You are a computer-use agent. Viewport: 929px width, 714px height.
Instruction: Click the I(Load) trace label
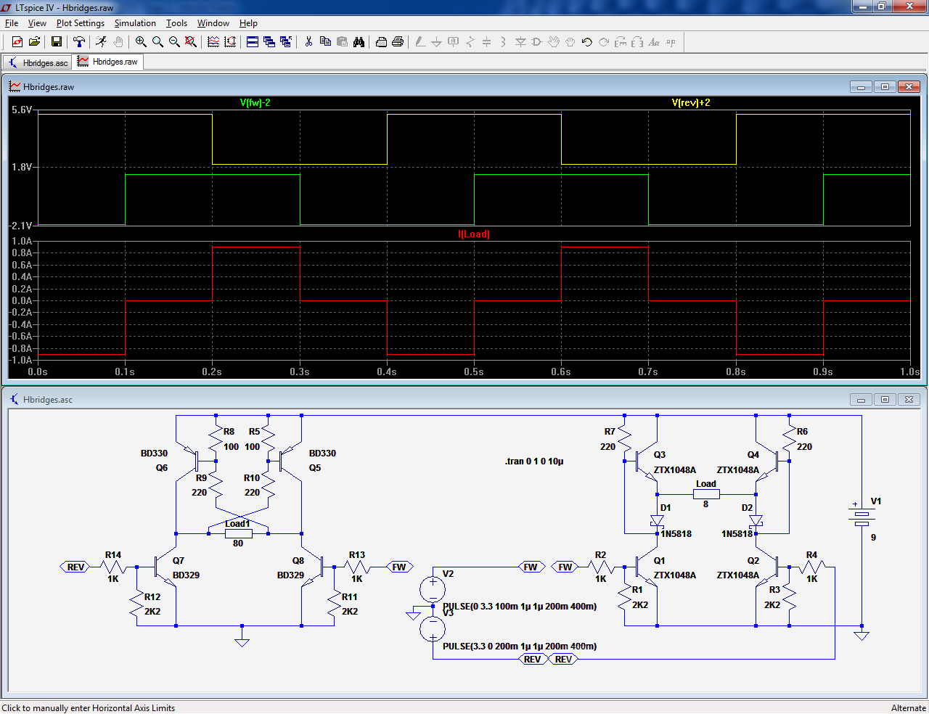click(x=473, y=234)
